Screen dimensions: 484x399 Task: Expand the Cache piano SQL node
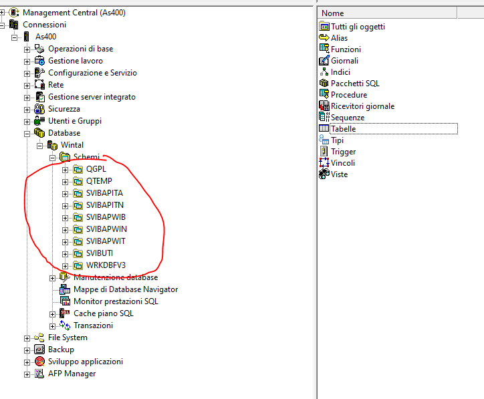pyautogui.click(x=52, y=314)
